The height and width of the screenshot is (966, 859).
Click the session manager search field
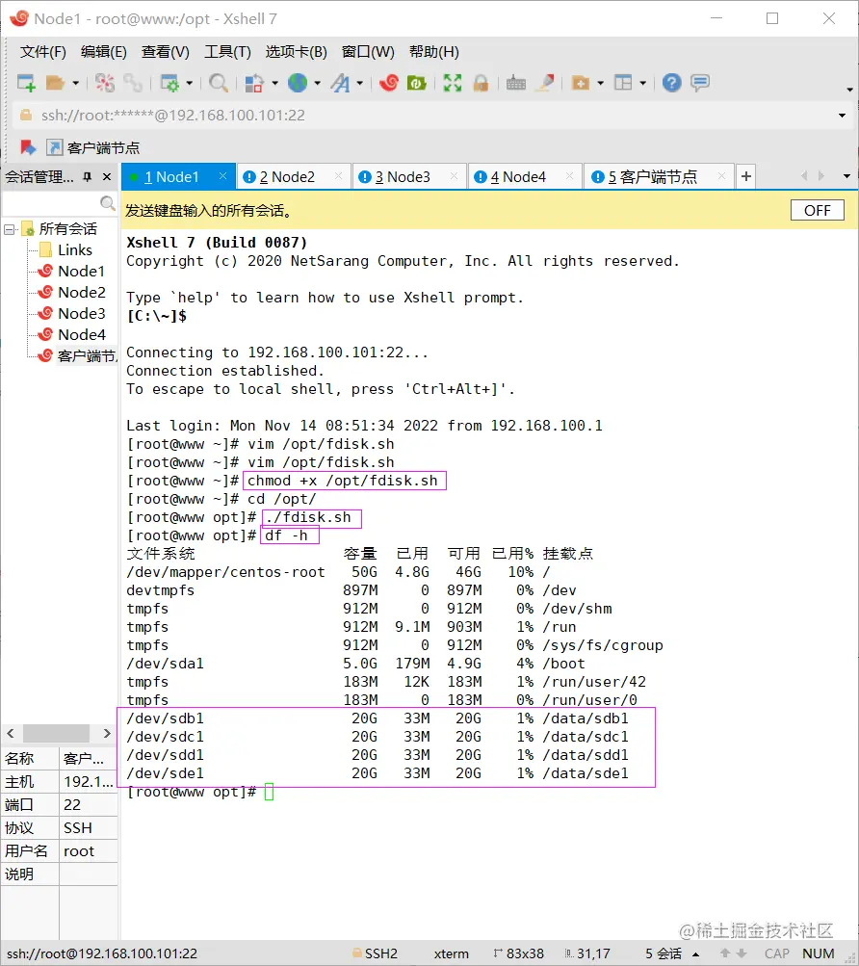(x=59, y=202)
